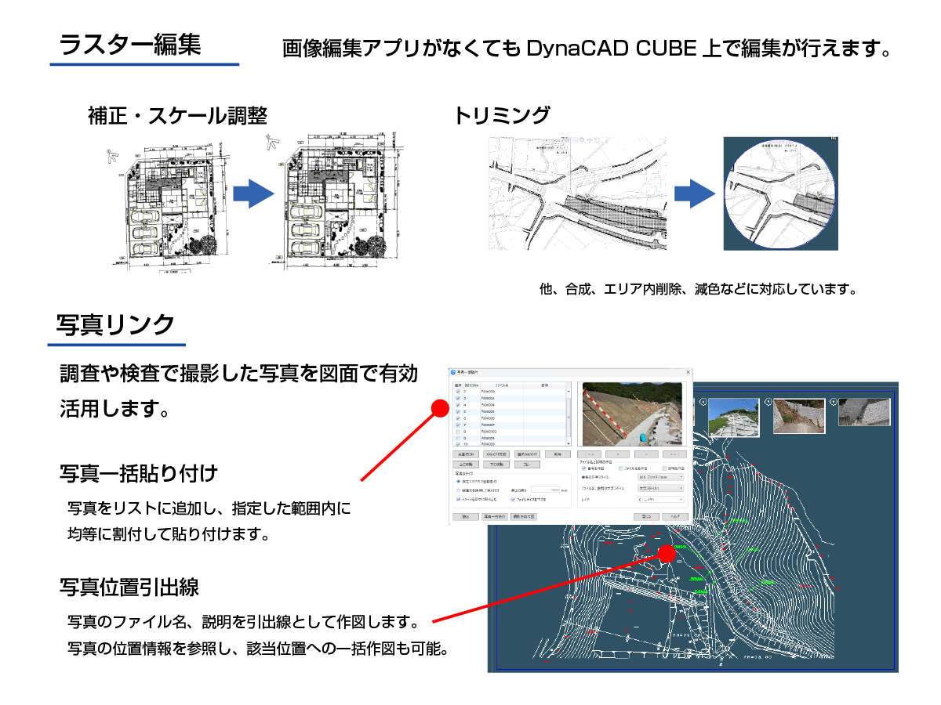Click the 選択ON/OFF button

[x=528, y=454]
